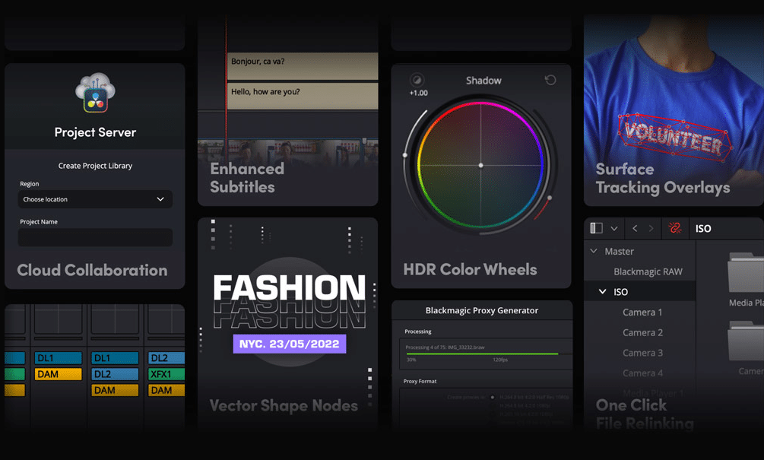Click the Shadow falloff dial icon
764x460 pixels.
(x=417, y=81)
